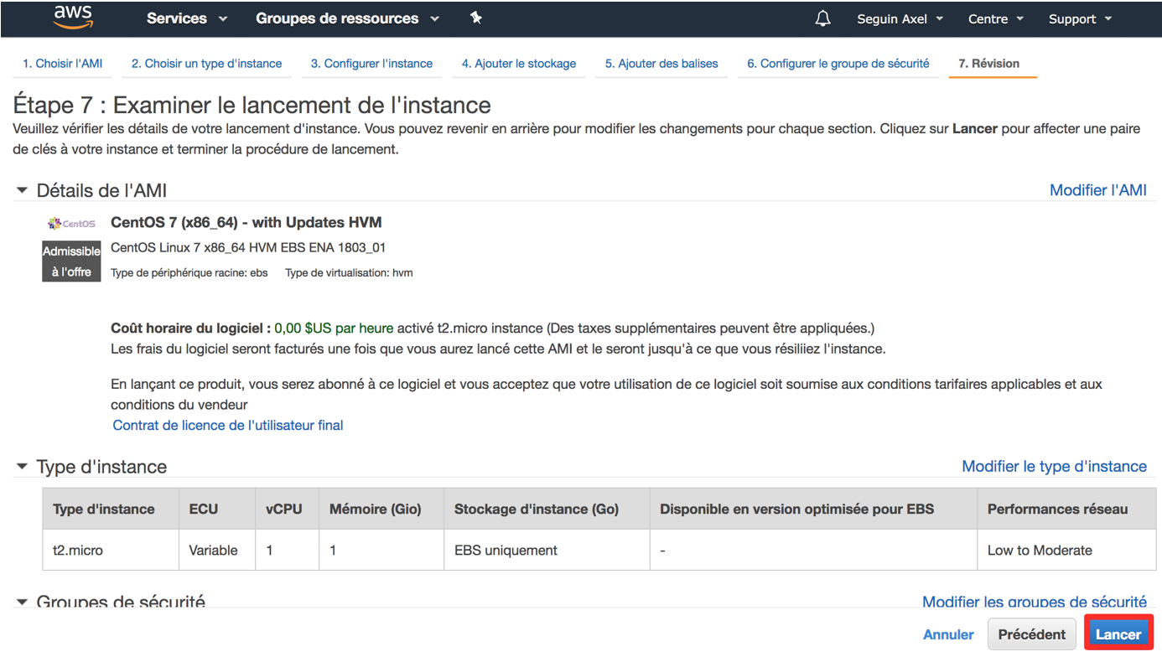Screen dimensions: 1162x657
Task: Go to step 4 Ajouter le stockage
Action: click(x=518, y=64)
